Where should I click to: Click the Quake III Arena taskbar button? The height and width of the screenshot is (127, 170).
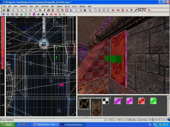[73, 125]
